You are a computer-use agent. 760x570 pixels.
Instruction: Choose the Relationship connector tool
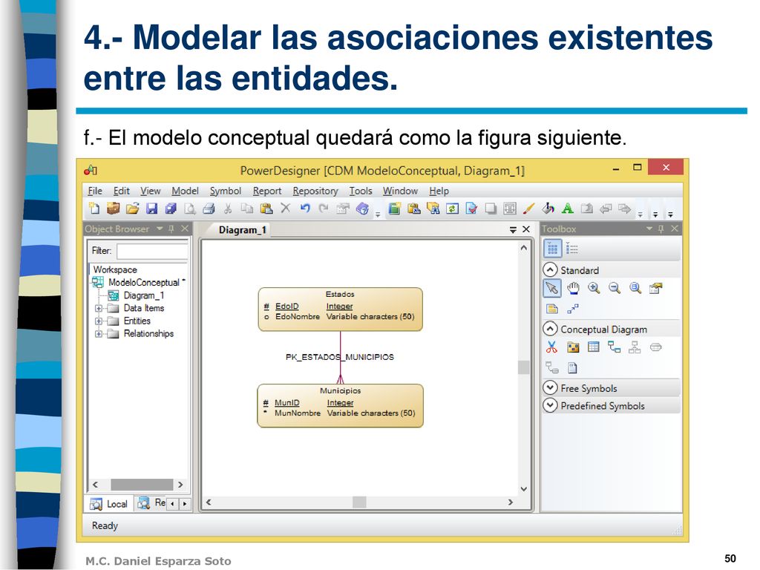point(614,347)
